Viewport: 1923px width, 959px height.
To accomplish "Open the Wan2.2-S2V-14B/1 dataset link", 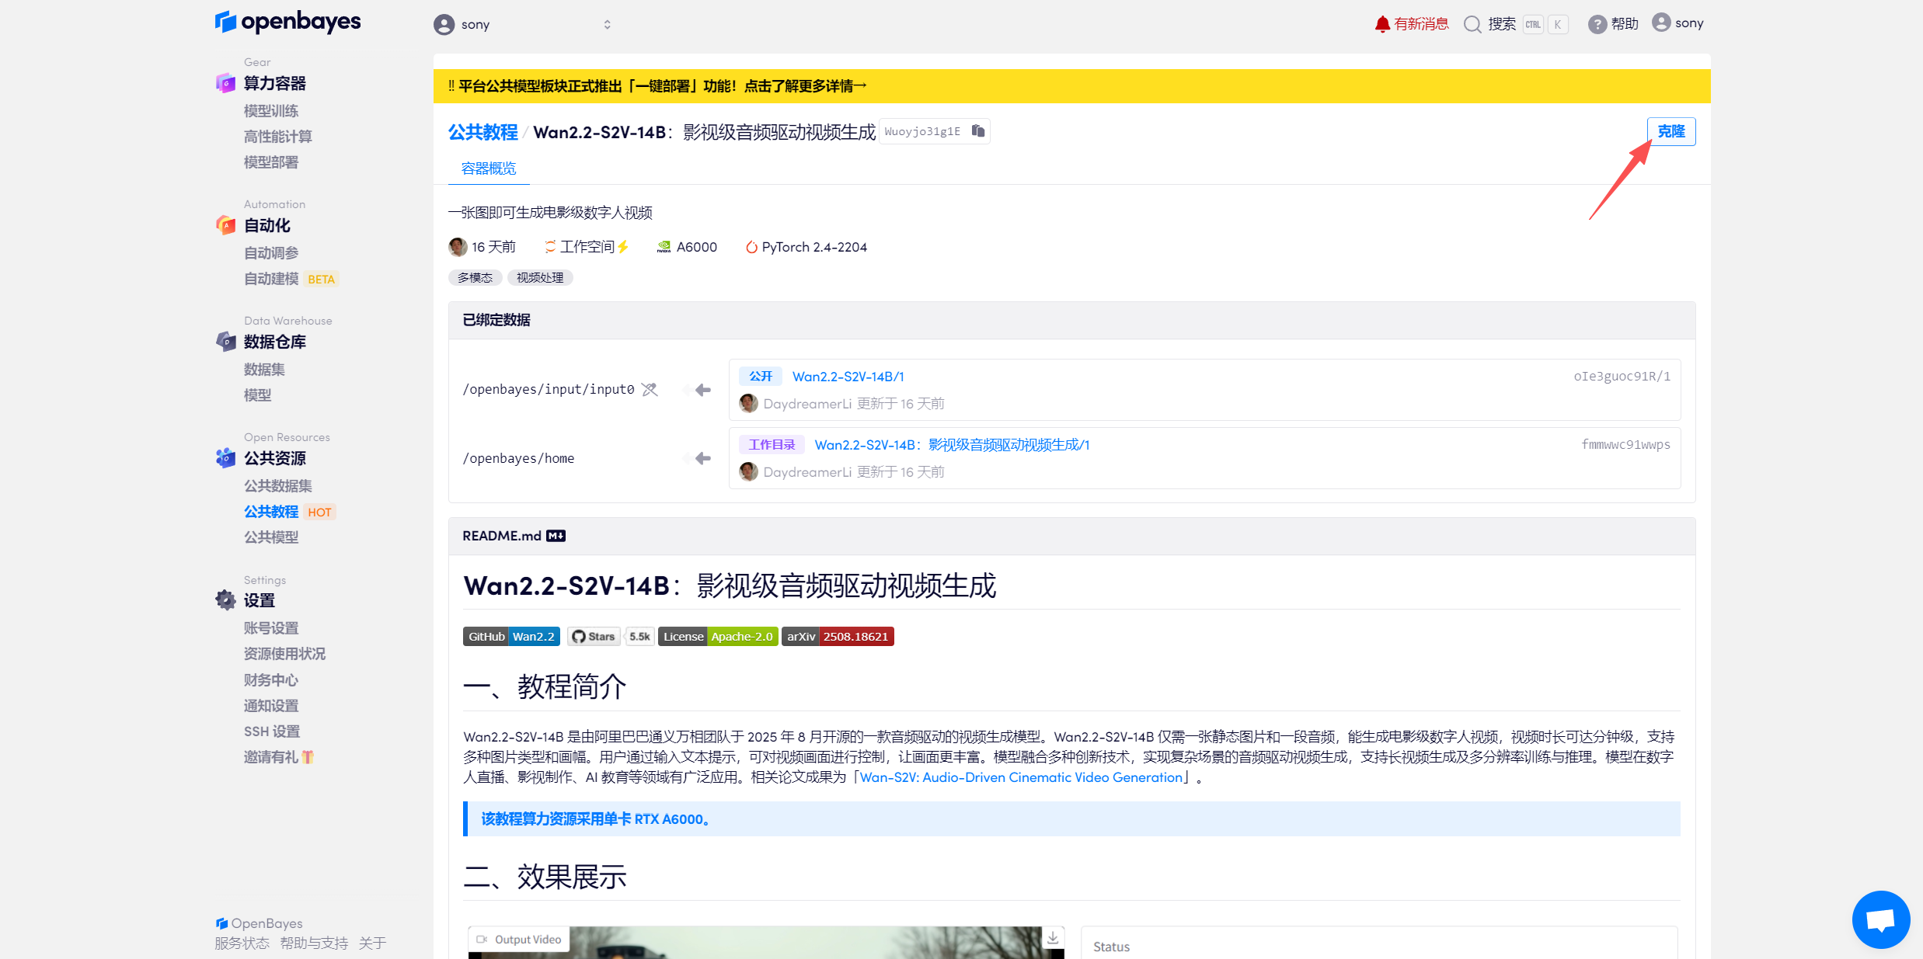I will coord(848,377).
